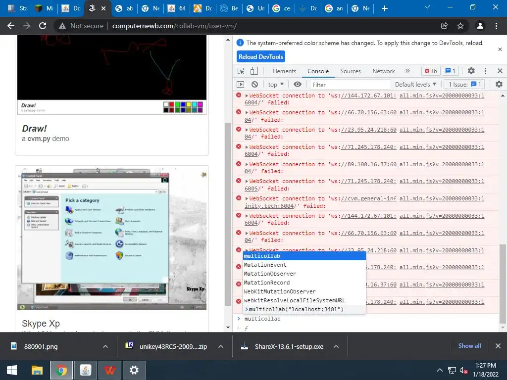Image resolution: width=507 pixels, height=380 pixels.
Task: Close the downloads bar
Action: point(498,346)
